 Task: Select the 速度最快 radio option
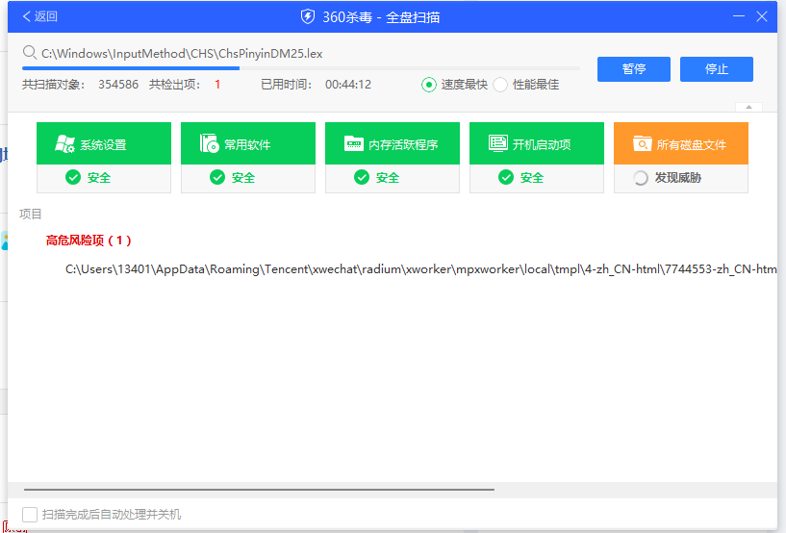pyautogui.click(x=429, y=85)
